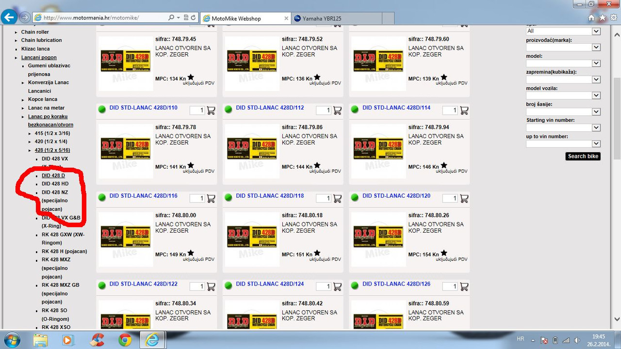Click star next to MPC 144 Kn
The height and width of the screenshot is (349, 621).
click(x=317, y=165)
